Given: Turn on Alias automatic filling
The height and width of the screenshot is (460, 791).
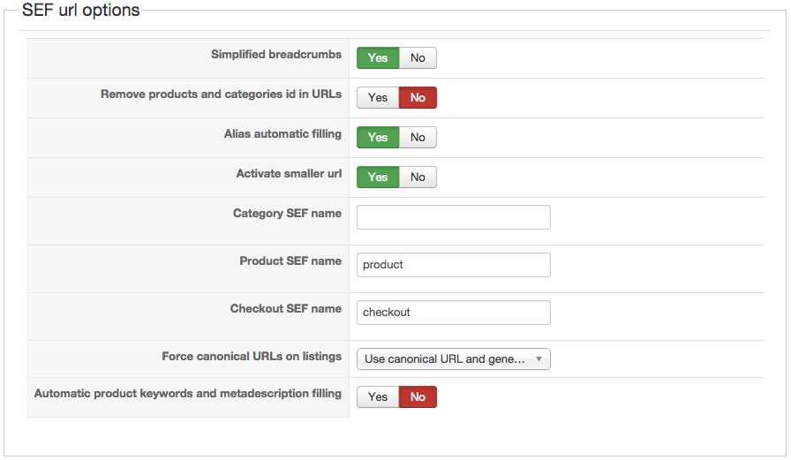Looking at the screenshot, I should [x=378, y=138].
